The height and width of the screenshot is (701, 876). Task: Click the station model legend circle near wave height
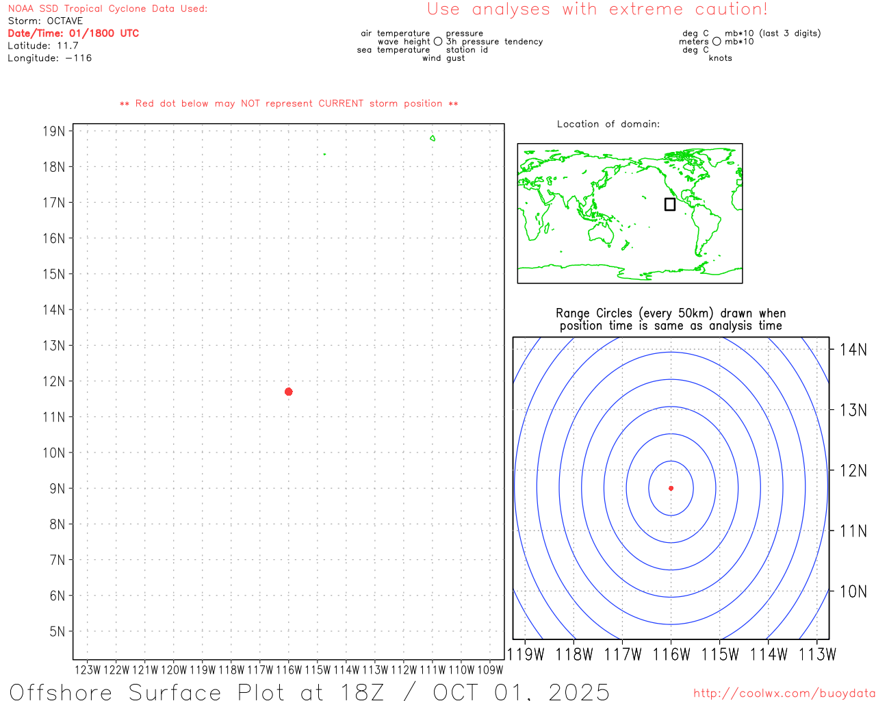(x=438, y=42)
